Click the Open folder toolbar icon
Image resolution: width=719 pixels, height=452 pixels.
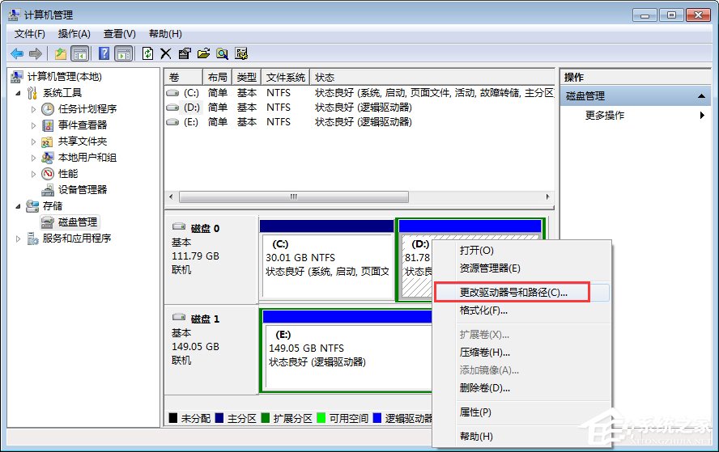(203, 53)
